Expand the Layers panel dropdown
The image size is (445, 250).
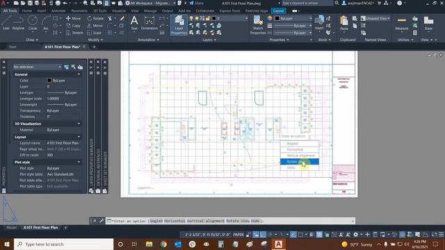coord(209,40)
